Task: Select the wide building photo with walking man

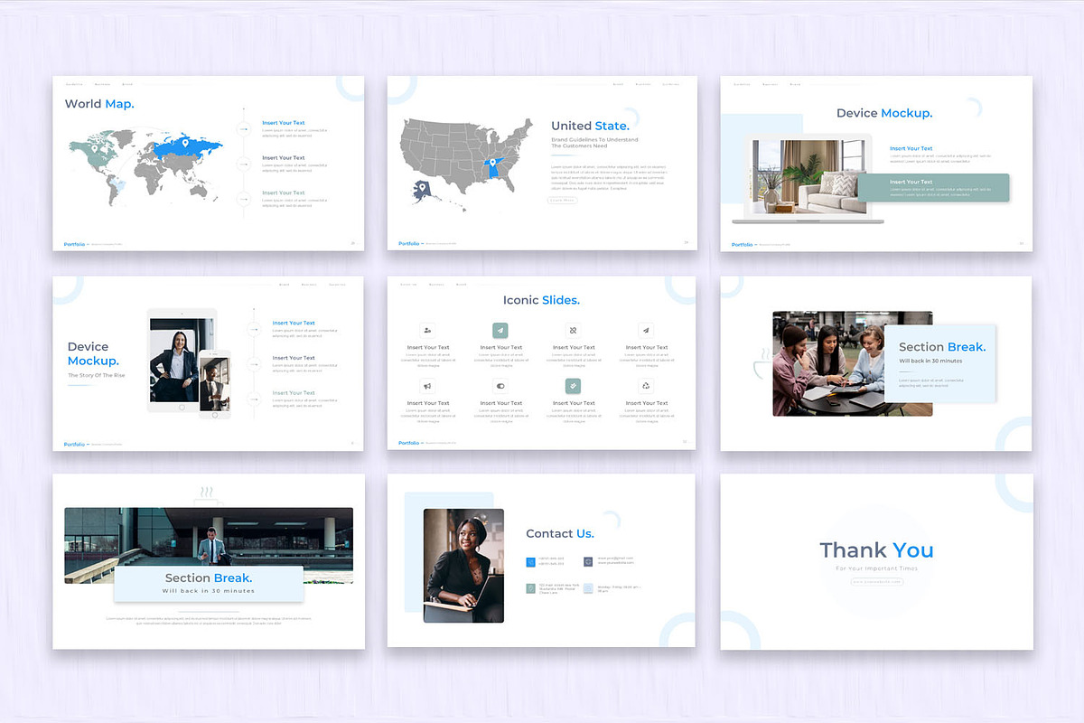Action: click(x=209, y=545)
